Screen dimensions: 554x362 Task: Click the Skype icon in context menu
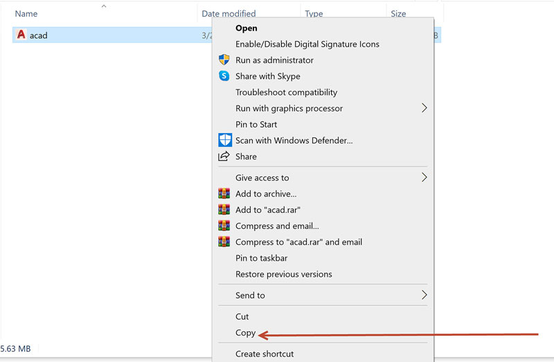point(224,76)
